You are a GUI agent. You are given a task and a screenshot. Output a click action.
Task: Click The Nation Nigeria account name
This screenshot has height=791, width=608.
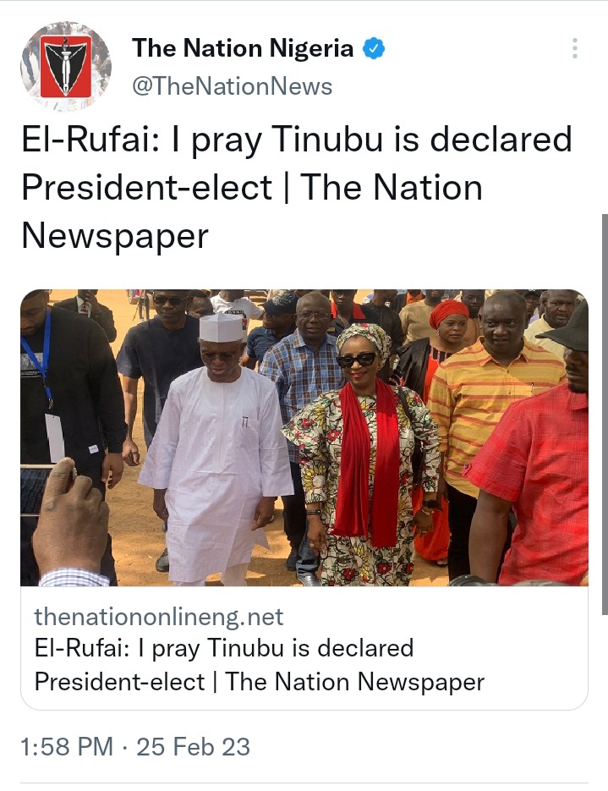[x=243, y=48]
